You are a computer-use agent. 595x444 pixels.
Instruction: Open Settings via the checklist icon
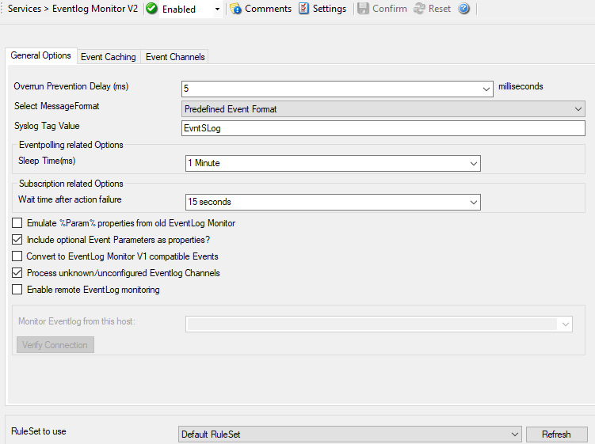pos(303,9)
